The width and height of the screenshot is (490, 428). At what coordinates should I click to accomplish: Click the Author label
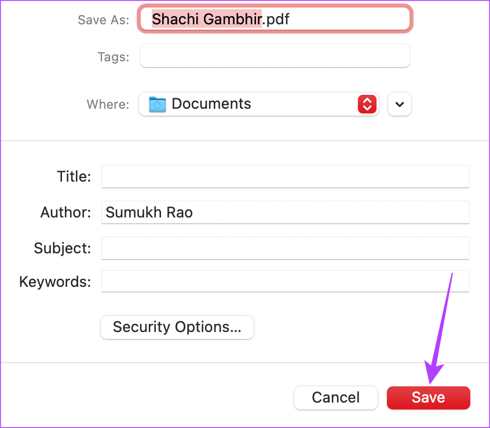(x=65, y=212)
